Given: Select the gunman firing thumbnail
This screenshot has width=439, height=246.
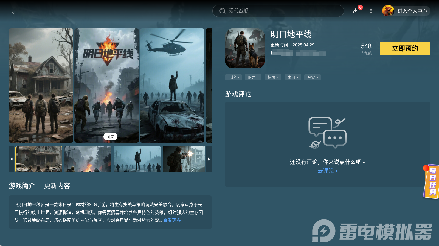Looking at the screenshot, I should coord(184,159).
